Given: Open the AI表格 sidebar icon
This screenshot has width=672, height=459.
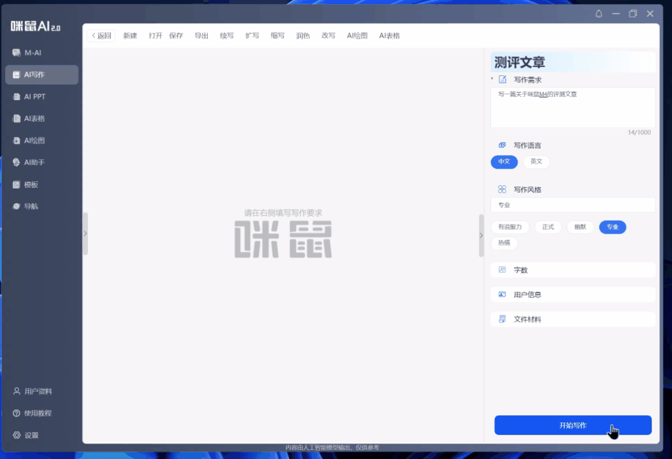Looking at the screenshot, I should tap(17, 119).
